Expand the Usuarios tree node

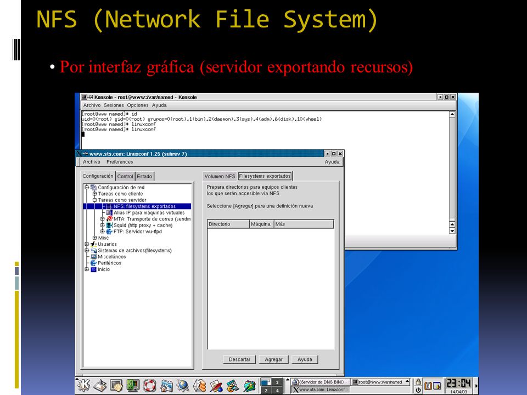pos(87,244)
